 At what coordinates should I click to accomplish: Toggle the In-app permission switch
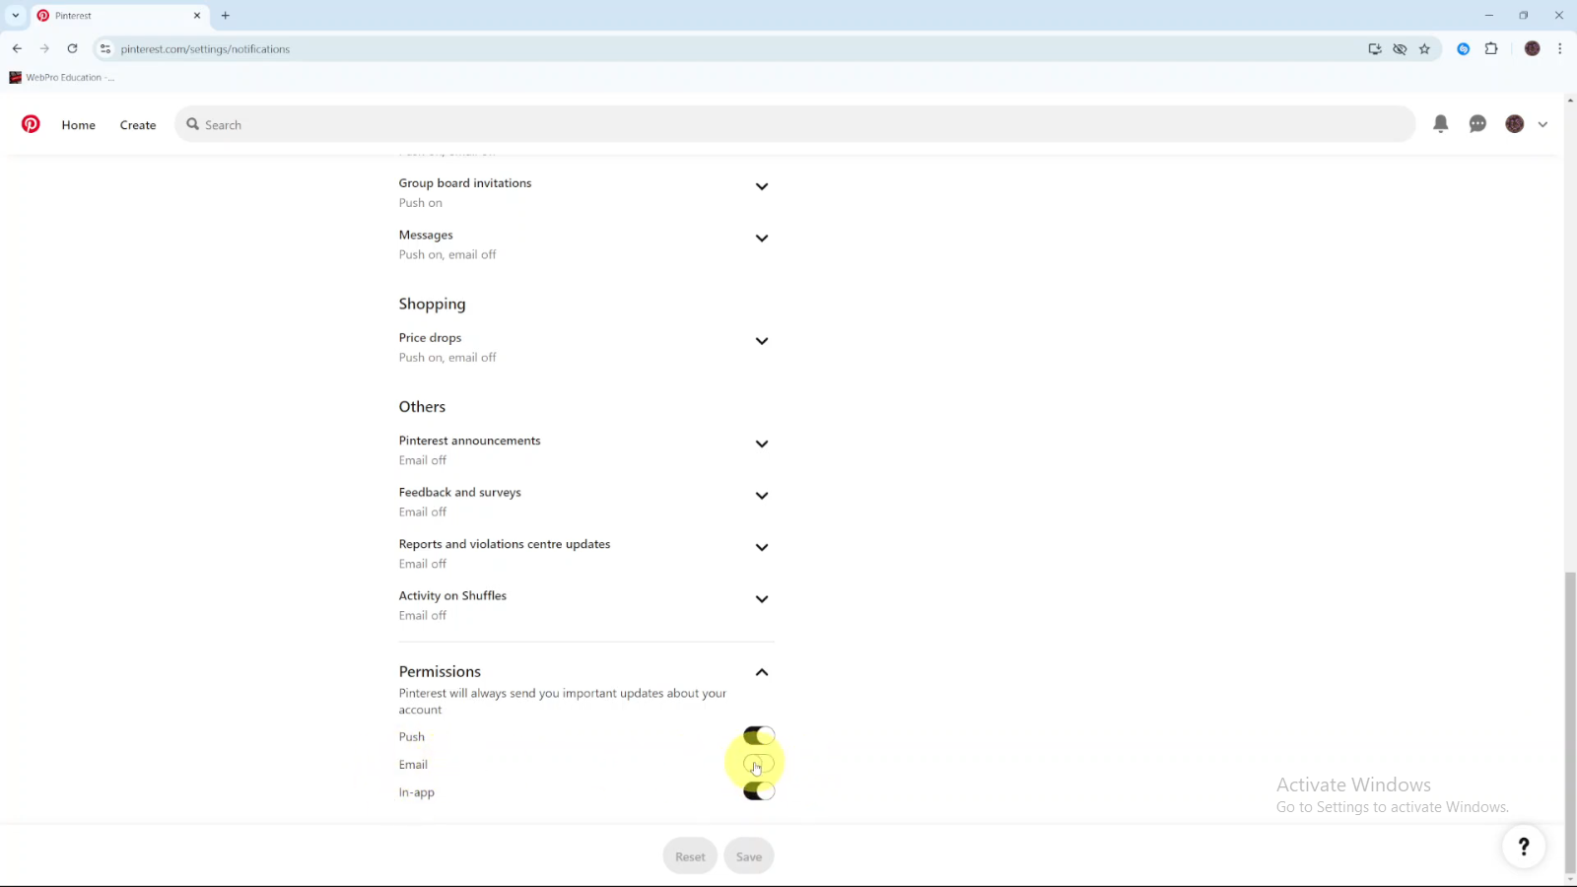[x=758, y=791]
